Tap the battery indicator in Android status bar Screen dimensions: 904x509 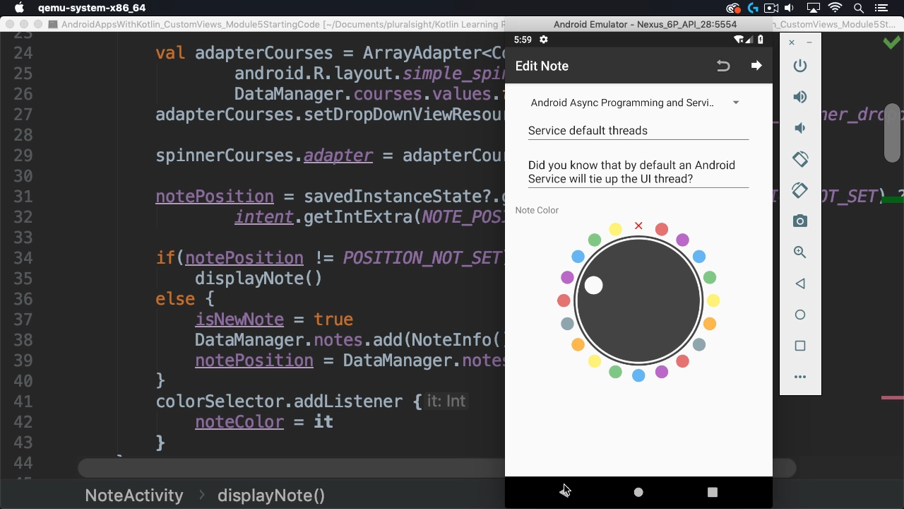761,40
